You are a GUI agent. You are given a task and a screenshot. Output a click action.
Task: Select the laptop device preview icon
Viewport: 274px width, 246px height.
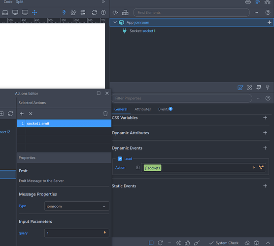point(5,13)
